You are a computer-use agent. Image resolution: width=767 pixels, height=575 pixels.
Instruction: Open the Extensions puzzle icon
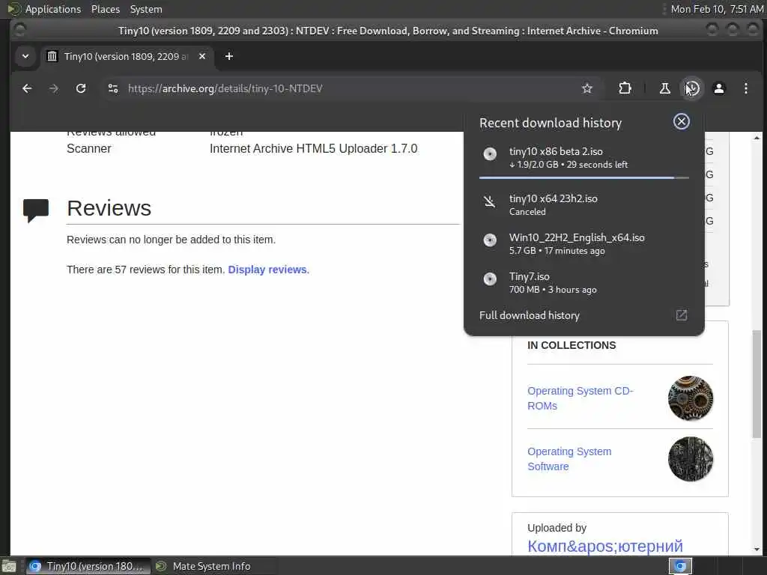[x=625, y=88]
